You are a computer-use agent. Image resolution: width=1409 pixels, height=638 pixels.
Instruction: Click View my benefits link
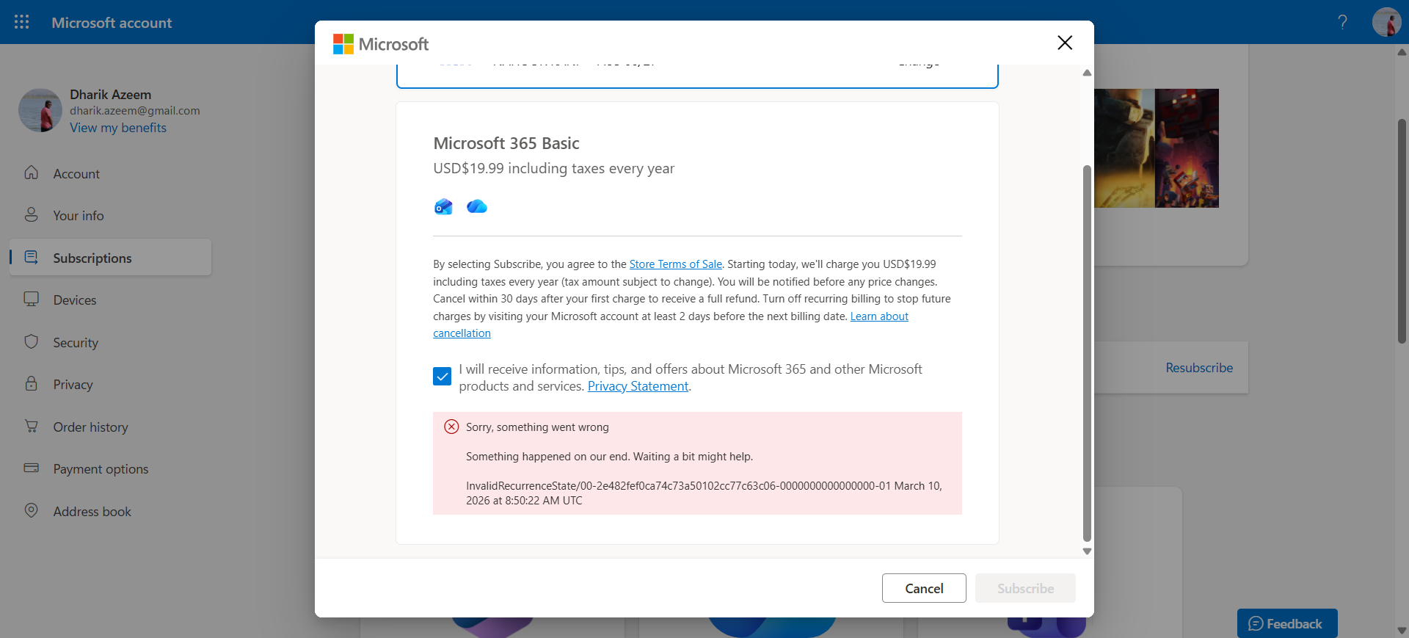click(x=118, y=128)
